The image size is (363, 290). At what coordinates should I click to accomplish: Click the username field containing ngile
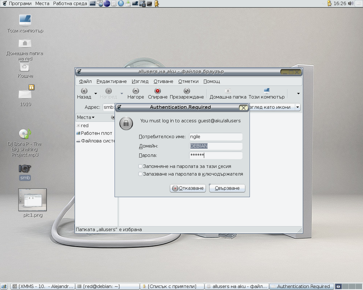(216, 137)
